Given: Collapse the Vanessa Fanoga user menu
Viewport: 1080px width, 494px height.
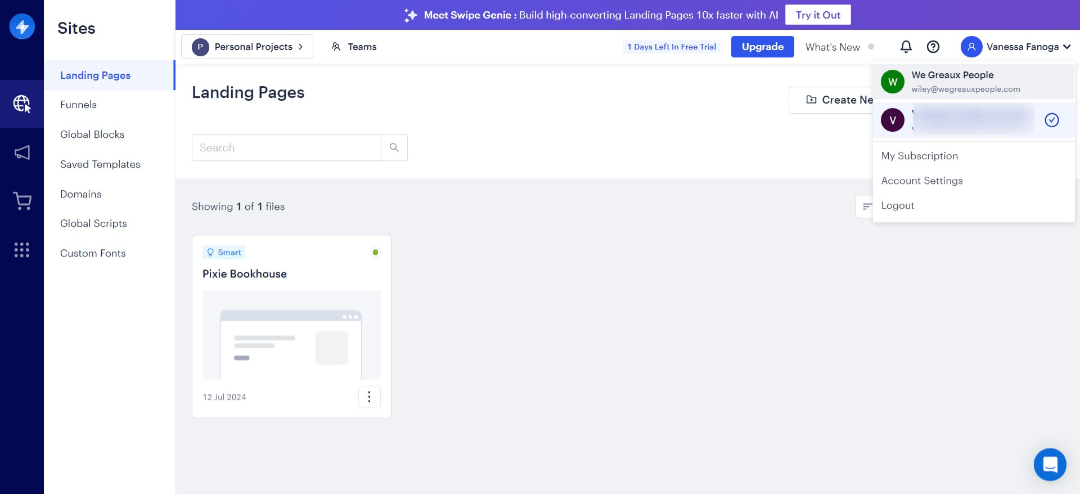Looking at the screenshot, I should (x=1016, y=47).
